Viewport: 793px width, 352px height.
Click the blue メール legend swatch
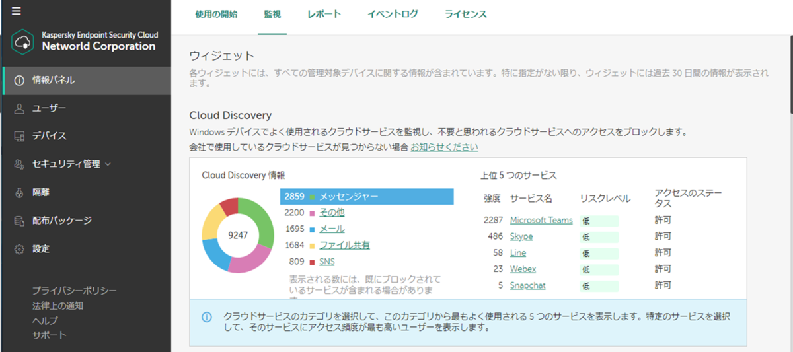pos(312,229)
